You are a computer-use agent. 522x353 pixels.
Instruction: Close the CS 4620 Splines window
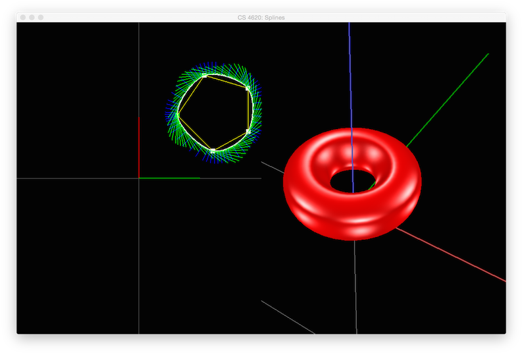(23, 17)
